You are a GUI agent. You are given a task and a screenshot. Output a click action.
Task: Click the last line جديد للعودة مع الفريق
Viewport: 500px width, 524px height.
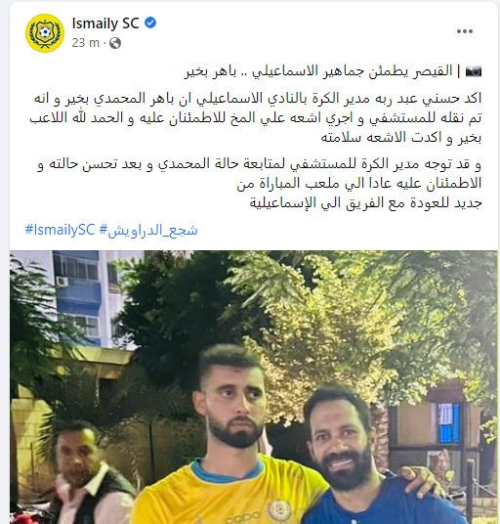click(366, 202)
